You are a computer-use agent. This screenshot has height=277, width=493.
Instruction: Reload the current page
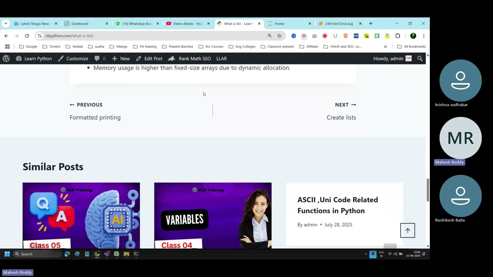(27, 36)
